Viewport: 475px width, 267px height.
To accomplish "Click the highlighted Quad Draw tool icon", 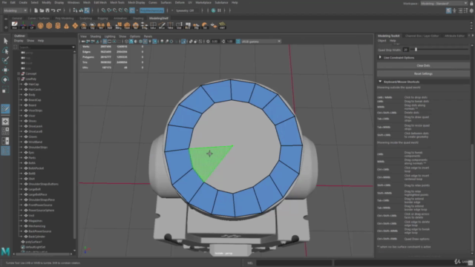I will [5, 109].
